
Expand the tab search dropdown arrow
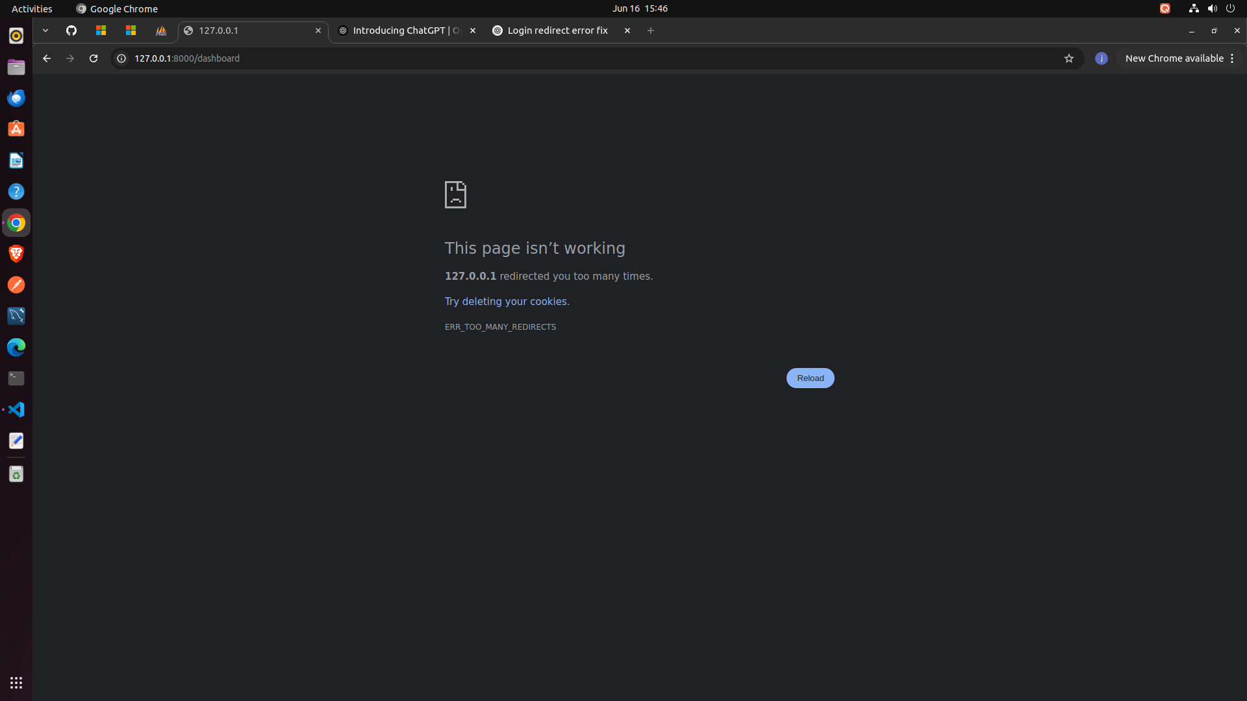click(x=45, y=31)
